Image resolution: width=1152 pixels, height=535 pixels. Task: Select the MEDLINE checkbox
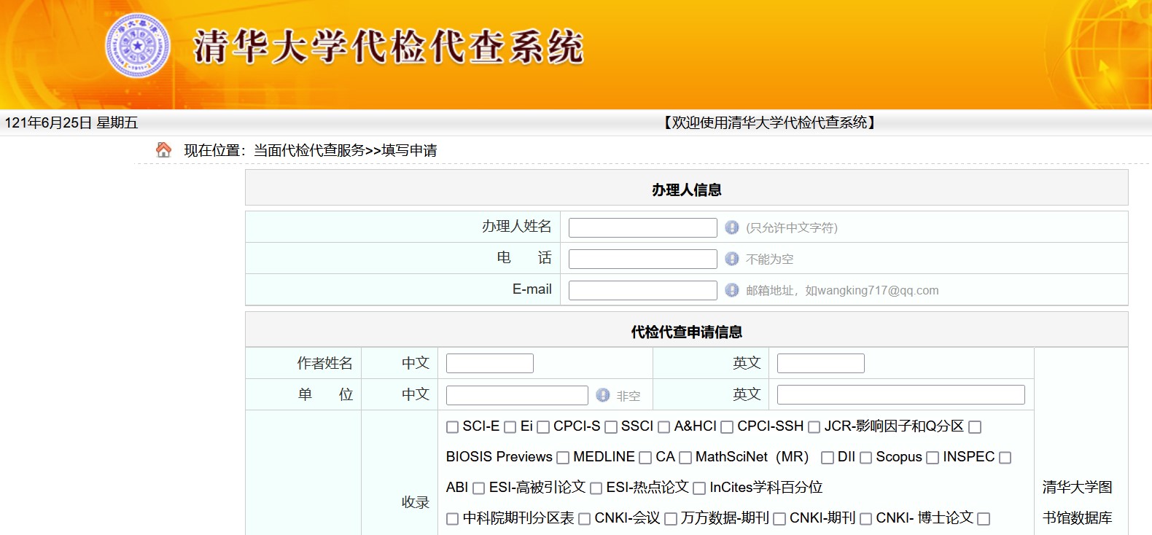(x=563, y=458)
